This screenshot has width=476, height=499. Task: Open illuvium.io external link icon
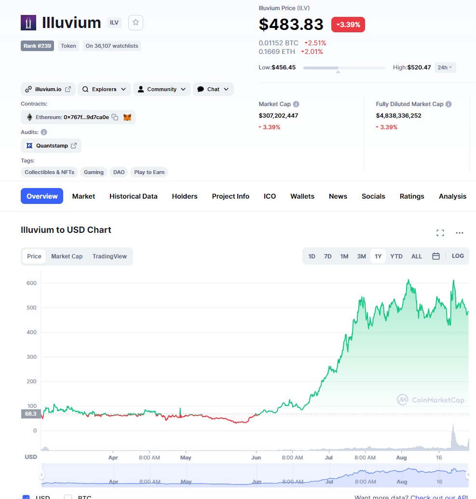pos(68,89)
